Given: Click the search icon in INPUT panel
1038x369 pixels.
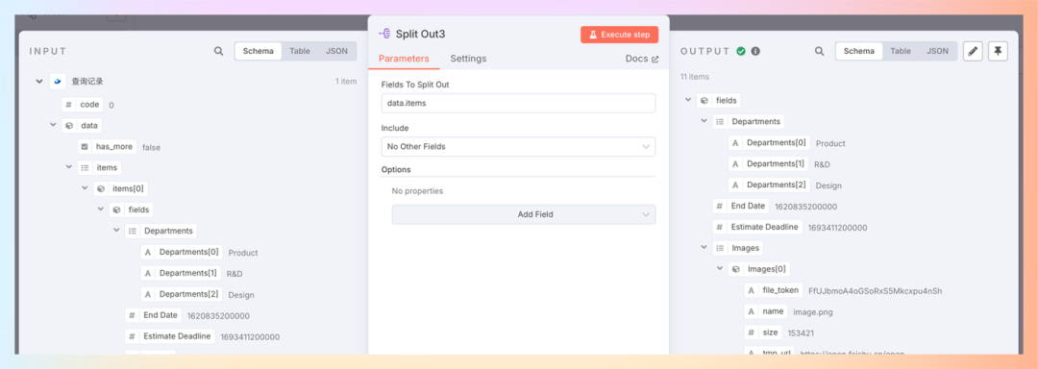Looking at the screenshot, I should [x=218, y=51].
